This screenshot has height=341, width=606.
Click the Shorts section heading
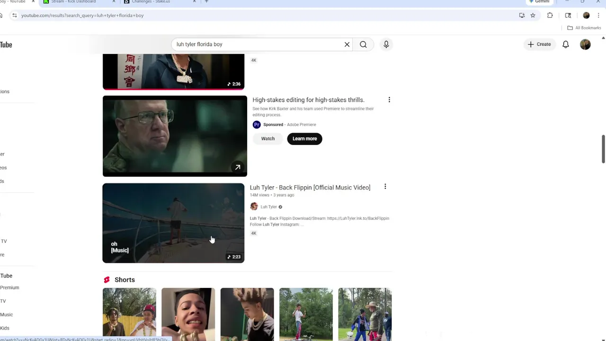click(125, 280)
